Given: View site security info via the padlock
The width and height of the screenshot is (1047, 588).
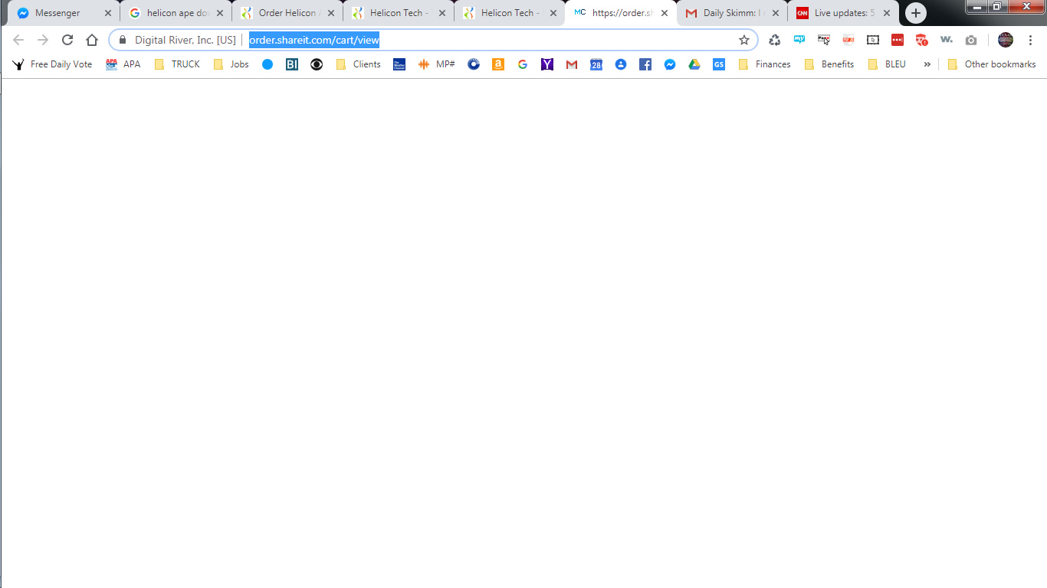Looking at the screenshot, I should click(123, 40).
